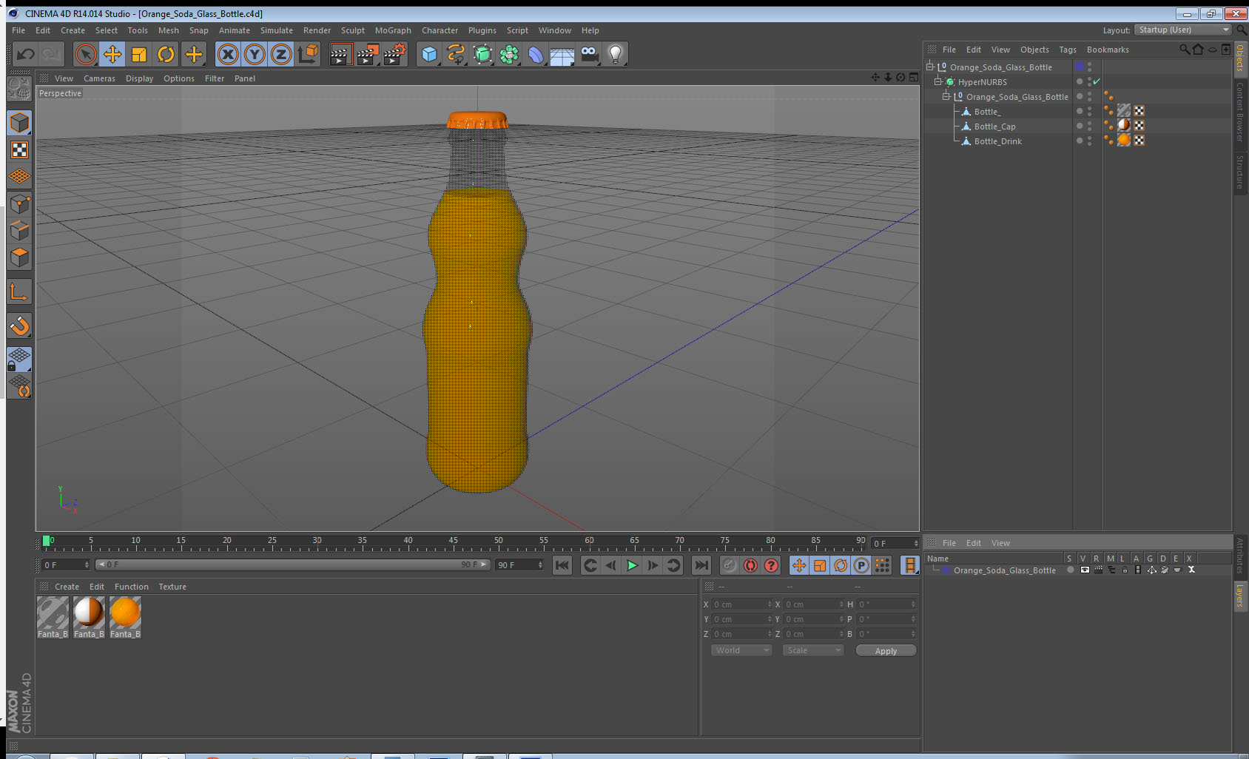The image size is (1249, 759).
Task: Activate the Move tool
Action: coord(112,54)
